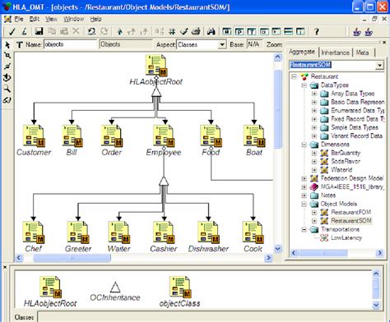The width and height of the screenshot is (390, 322).
Task: Click the first checkmark toolbar icon
Action: point(12,31)
